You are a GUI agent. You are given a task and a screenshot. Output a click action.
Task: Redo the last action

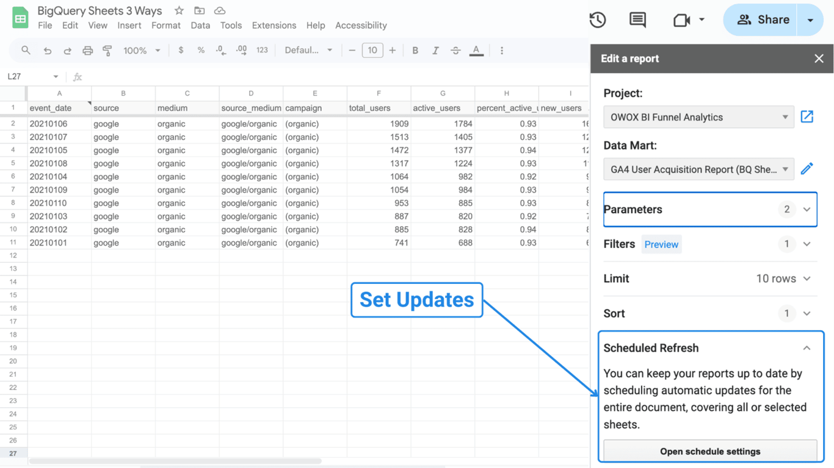tap(67, 51)
